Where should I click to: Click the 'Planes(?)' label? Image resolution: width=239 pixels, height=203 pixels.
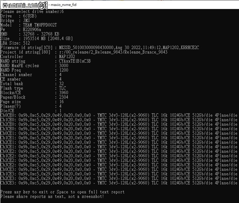coord(11,106)
